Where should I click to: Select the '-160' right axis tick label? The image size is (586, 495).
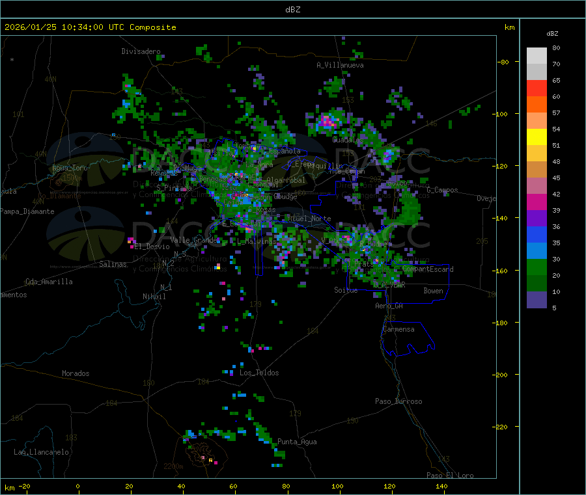point(501,271)
